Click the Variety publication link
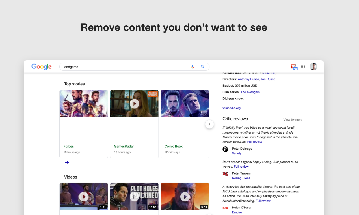The image size is (359, 215). tap(237, 153)
